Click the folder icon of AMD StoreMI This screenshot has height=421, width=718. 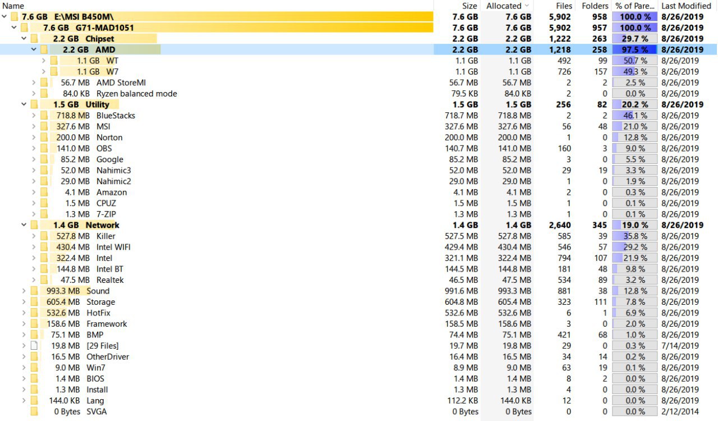(44, 83)
